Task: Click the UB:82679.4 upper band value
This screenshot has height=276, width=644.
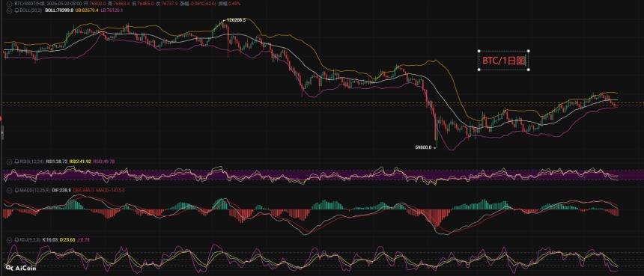Action: pos(87,10)
